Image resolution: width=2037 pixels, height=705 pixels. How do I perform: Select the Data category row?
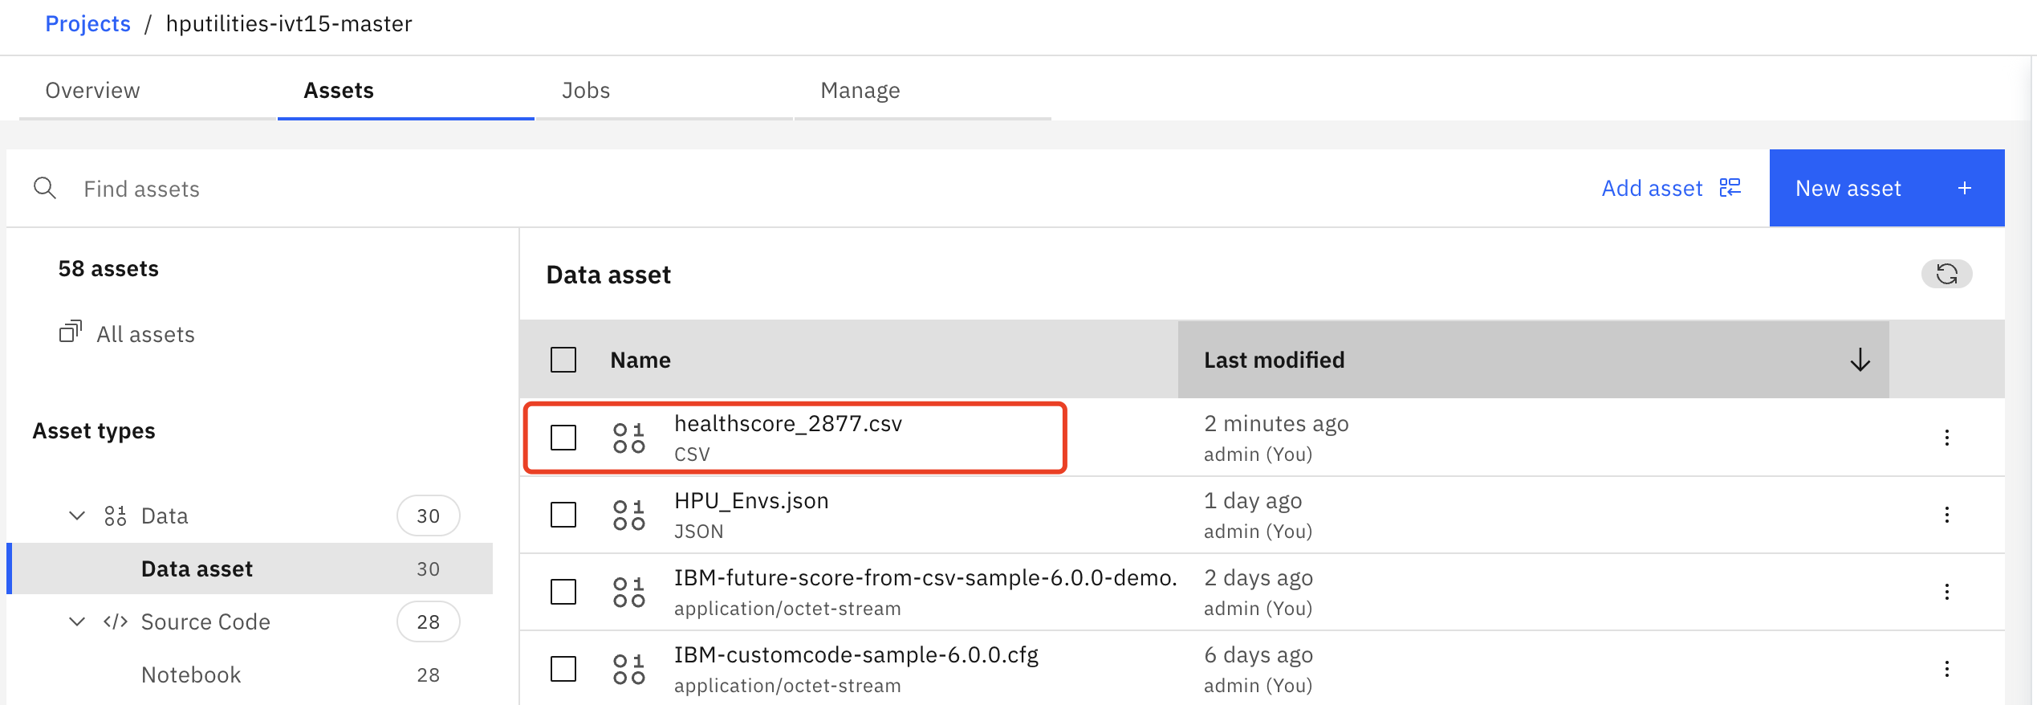[250, 516]
